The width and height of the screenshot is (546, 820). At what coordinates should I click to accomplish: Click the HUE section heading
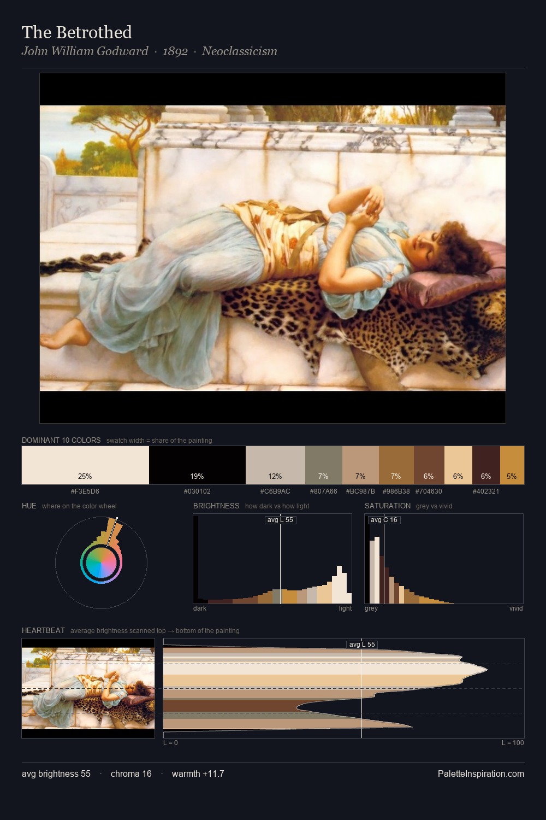tap(29, 506)
